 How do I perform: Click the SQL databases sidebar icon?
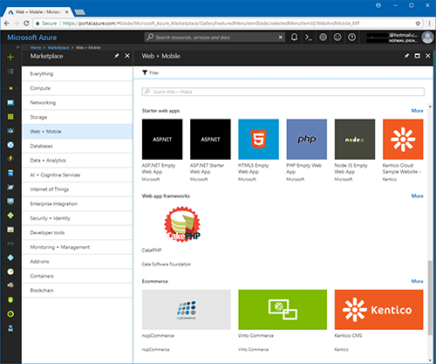[10, 173]
